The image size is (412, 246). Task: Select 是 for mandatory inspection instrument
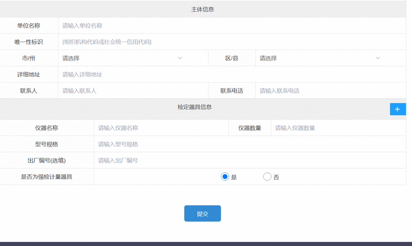[x=225, y=177]
